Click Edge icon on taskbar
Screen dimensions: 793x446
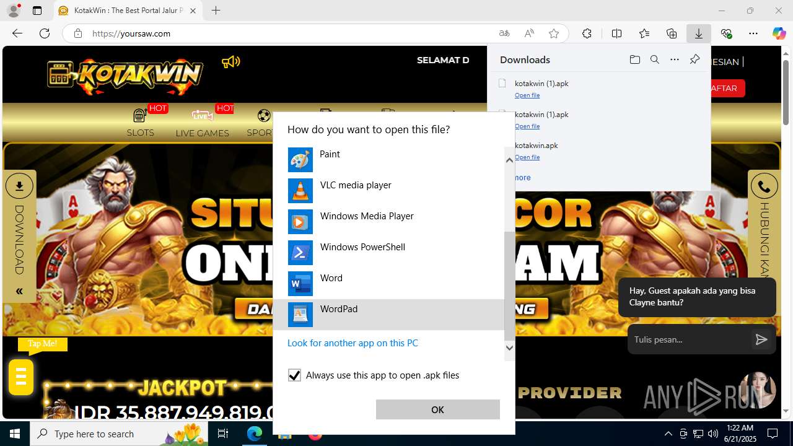click(255, 434)
